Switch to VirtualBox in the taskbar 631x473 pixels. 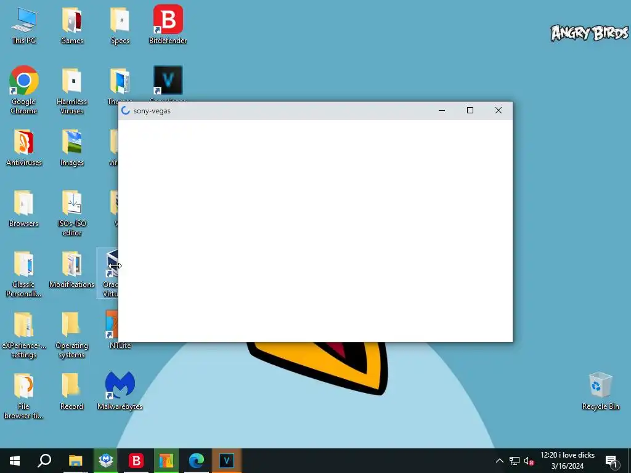pos(106,461)
